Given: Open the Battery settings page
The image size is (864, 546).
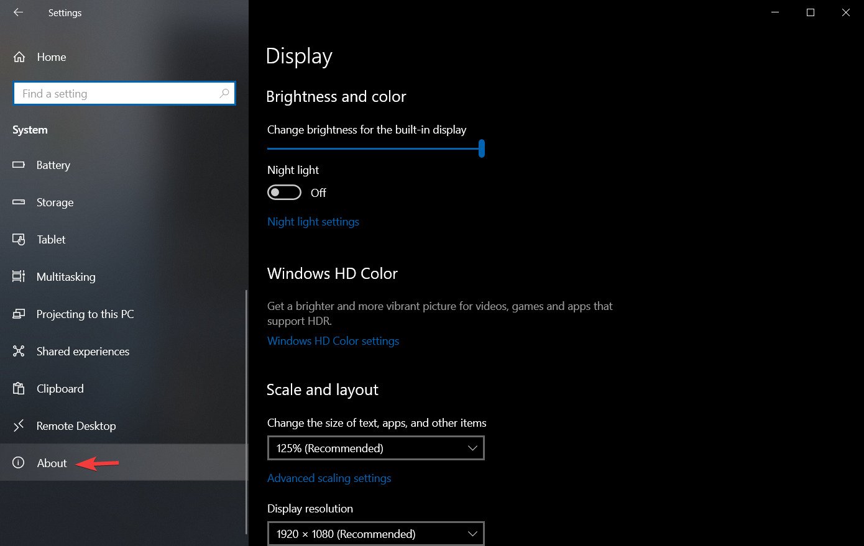Looking at the screenshot, I should click(x=124, y=165).
